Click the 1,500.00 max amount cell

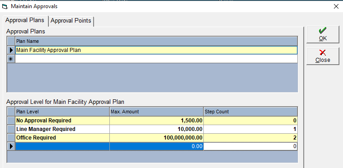(156, 121)
